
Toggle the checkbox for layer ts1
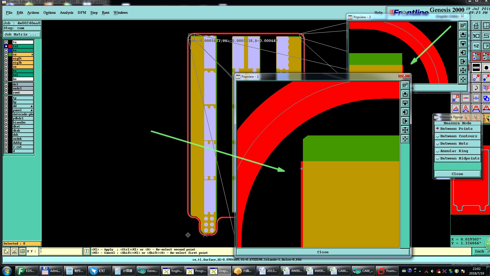click(x=6, y=46)
